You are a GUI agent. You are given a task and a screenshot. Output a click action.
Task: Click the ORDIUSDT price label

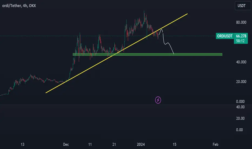pyautogui.click(x=225, y=36)
